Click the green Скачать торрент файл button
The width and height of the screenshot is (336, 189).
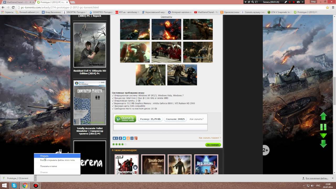(125, 119)
